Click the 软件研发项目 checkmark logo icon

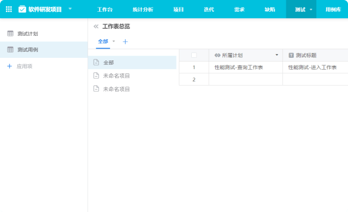(x=22, y=9)
